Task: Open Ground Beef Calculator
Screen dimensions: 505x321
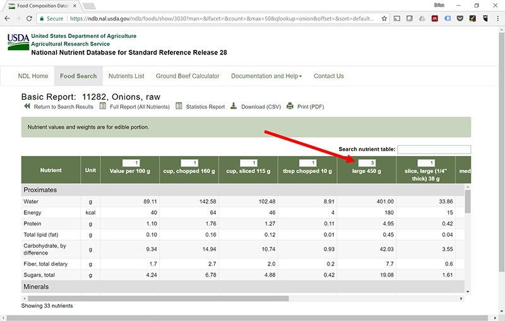Action: pyautogui.click(x=187, y=76)
